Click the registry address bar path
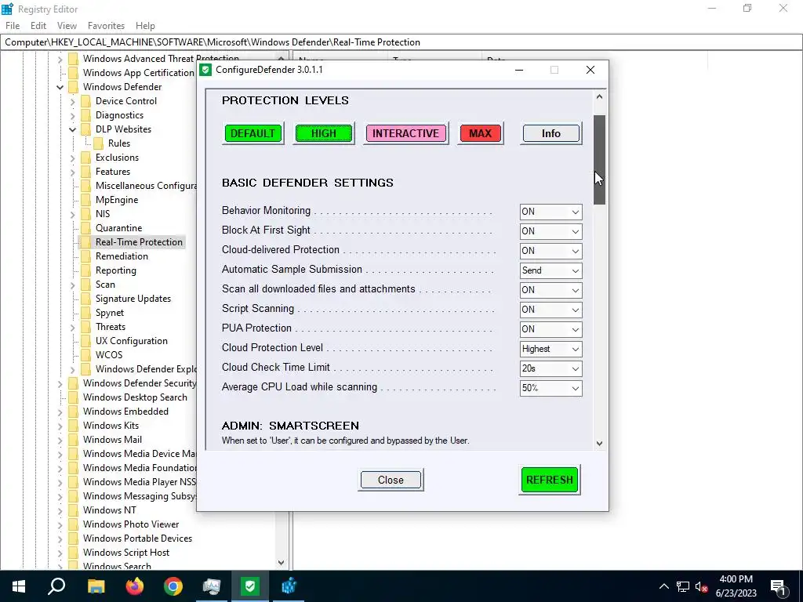This screenshot has width=803, height=602. [213, 42]
